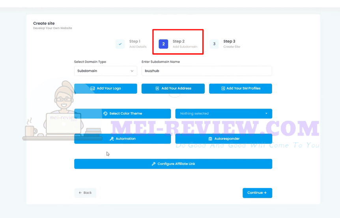The width and height of the screenshot is (340, 218).
Task: Click the autoresponder icon
Action: [x=210, y=139]
